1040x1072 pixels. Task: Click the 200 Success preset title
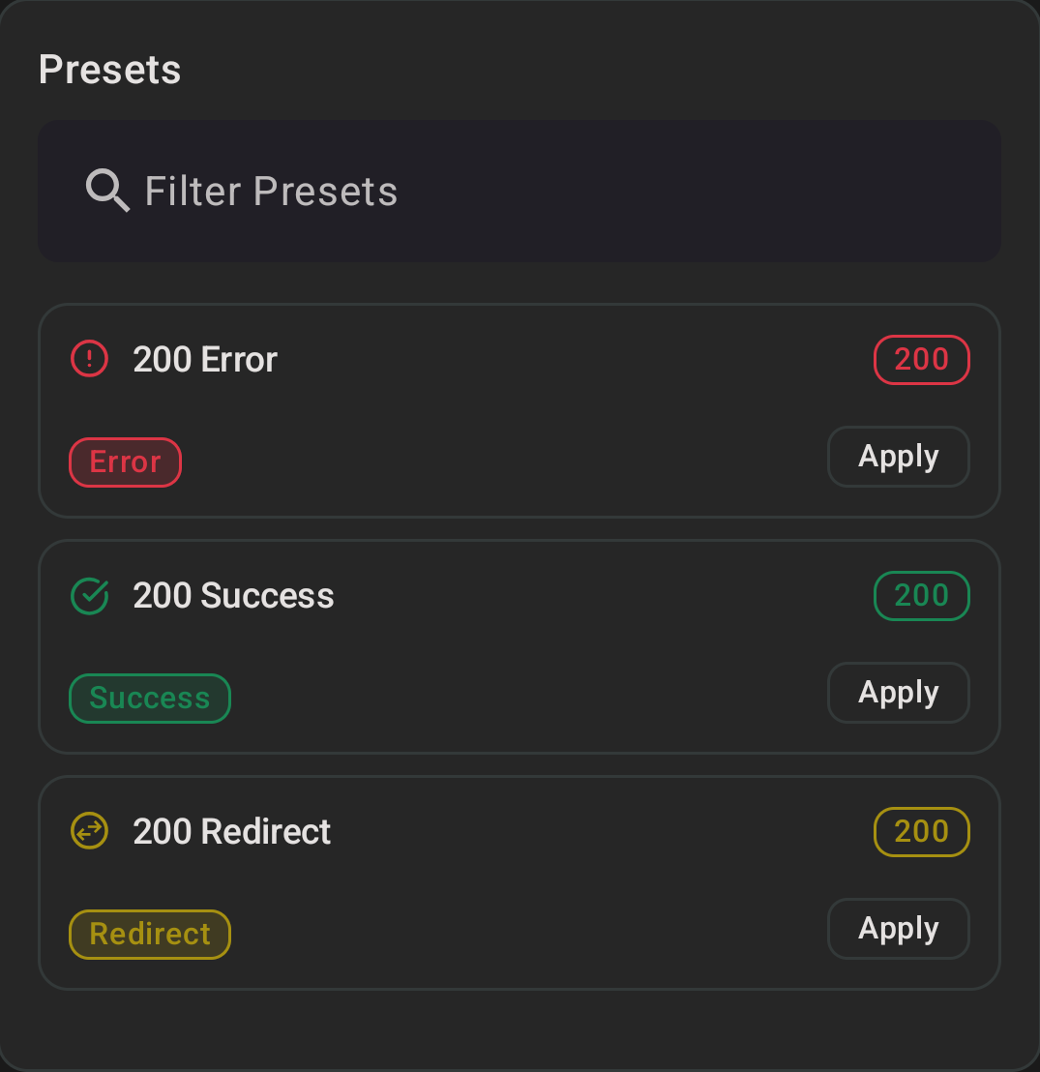pyautogui.click(x=233, y=595)
